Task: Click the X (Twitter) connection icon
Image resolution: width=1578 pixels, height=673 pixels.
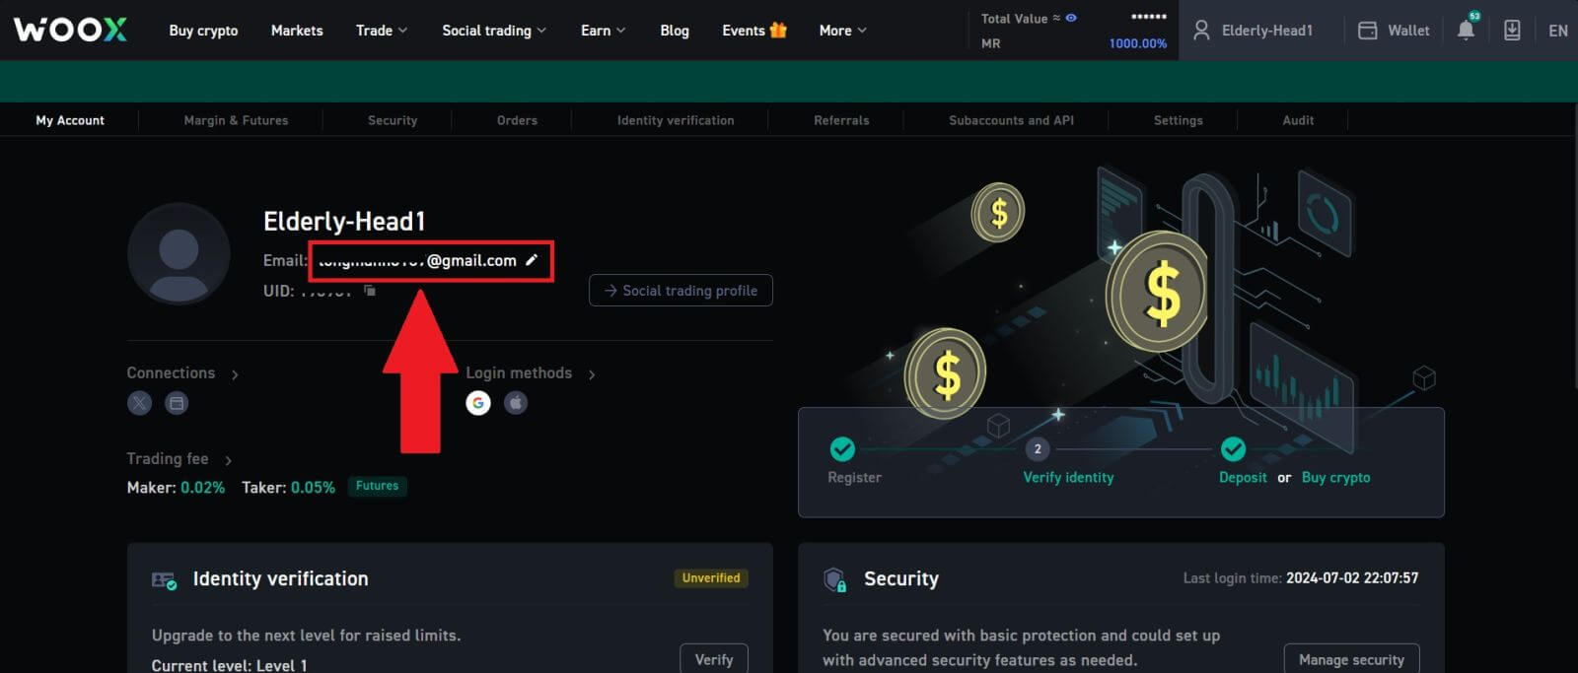Action: [x=140, y=402]
